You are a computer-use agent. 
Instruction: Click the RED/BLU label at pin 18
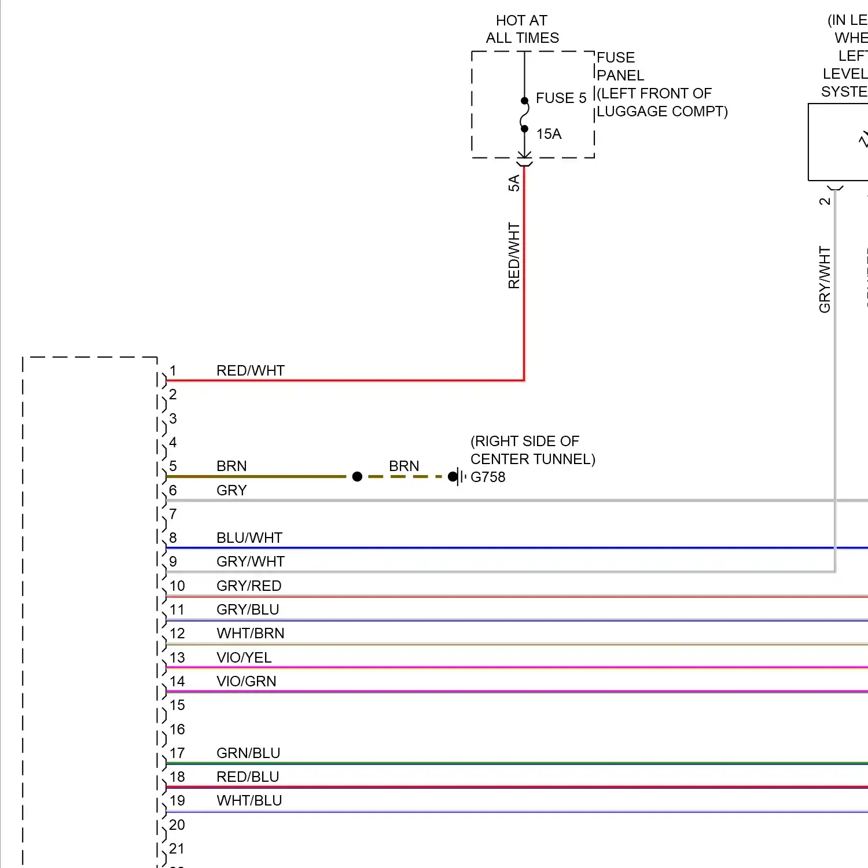(248, 777)
